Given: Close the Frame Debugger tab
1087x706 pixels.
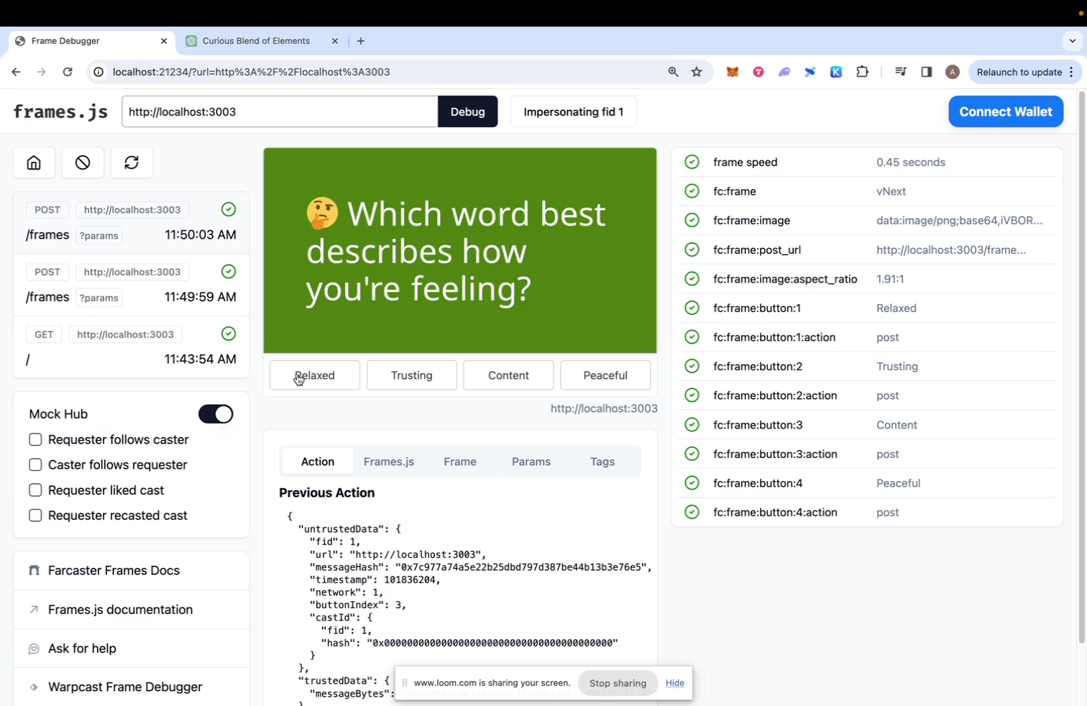Looking at the screenshot, I should (164, 41).
